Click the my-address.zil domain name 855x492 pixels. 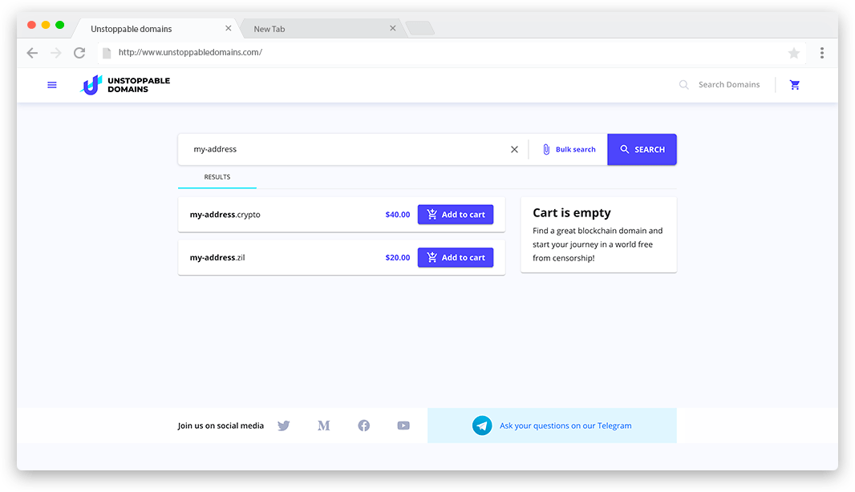[x=217, y=258]
